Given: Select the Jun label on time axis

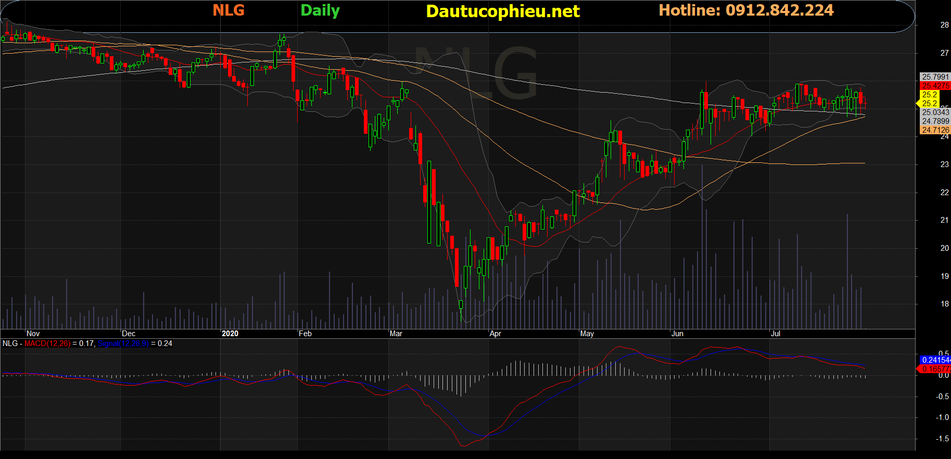Looking at the screenshot, I should [x=677, y=334].
